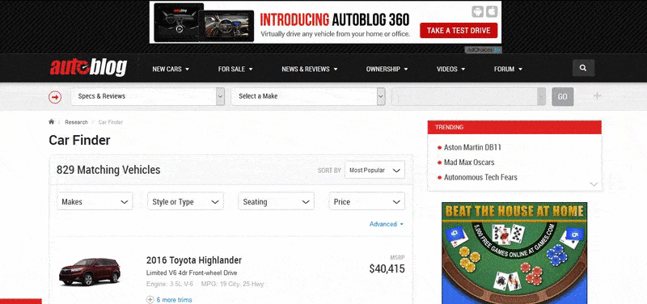Viewport: 647px width, 304px height.
Task: Expand the Seating filter
Action: coord(276,201)
